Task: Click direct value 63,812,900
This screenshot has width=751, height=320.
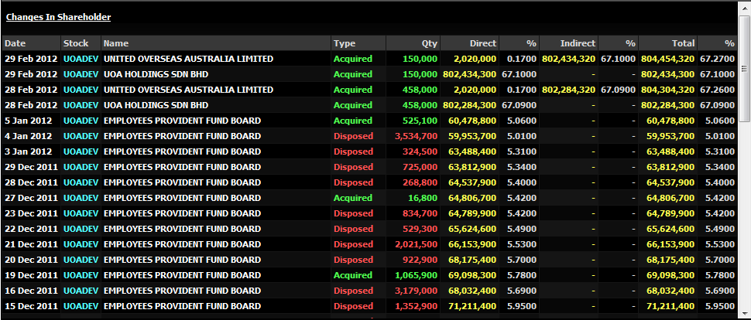Action: 473,167
